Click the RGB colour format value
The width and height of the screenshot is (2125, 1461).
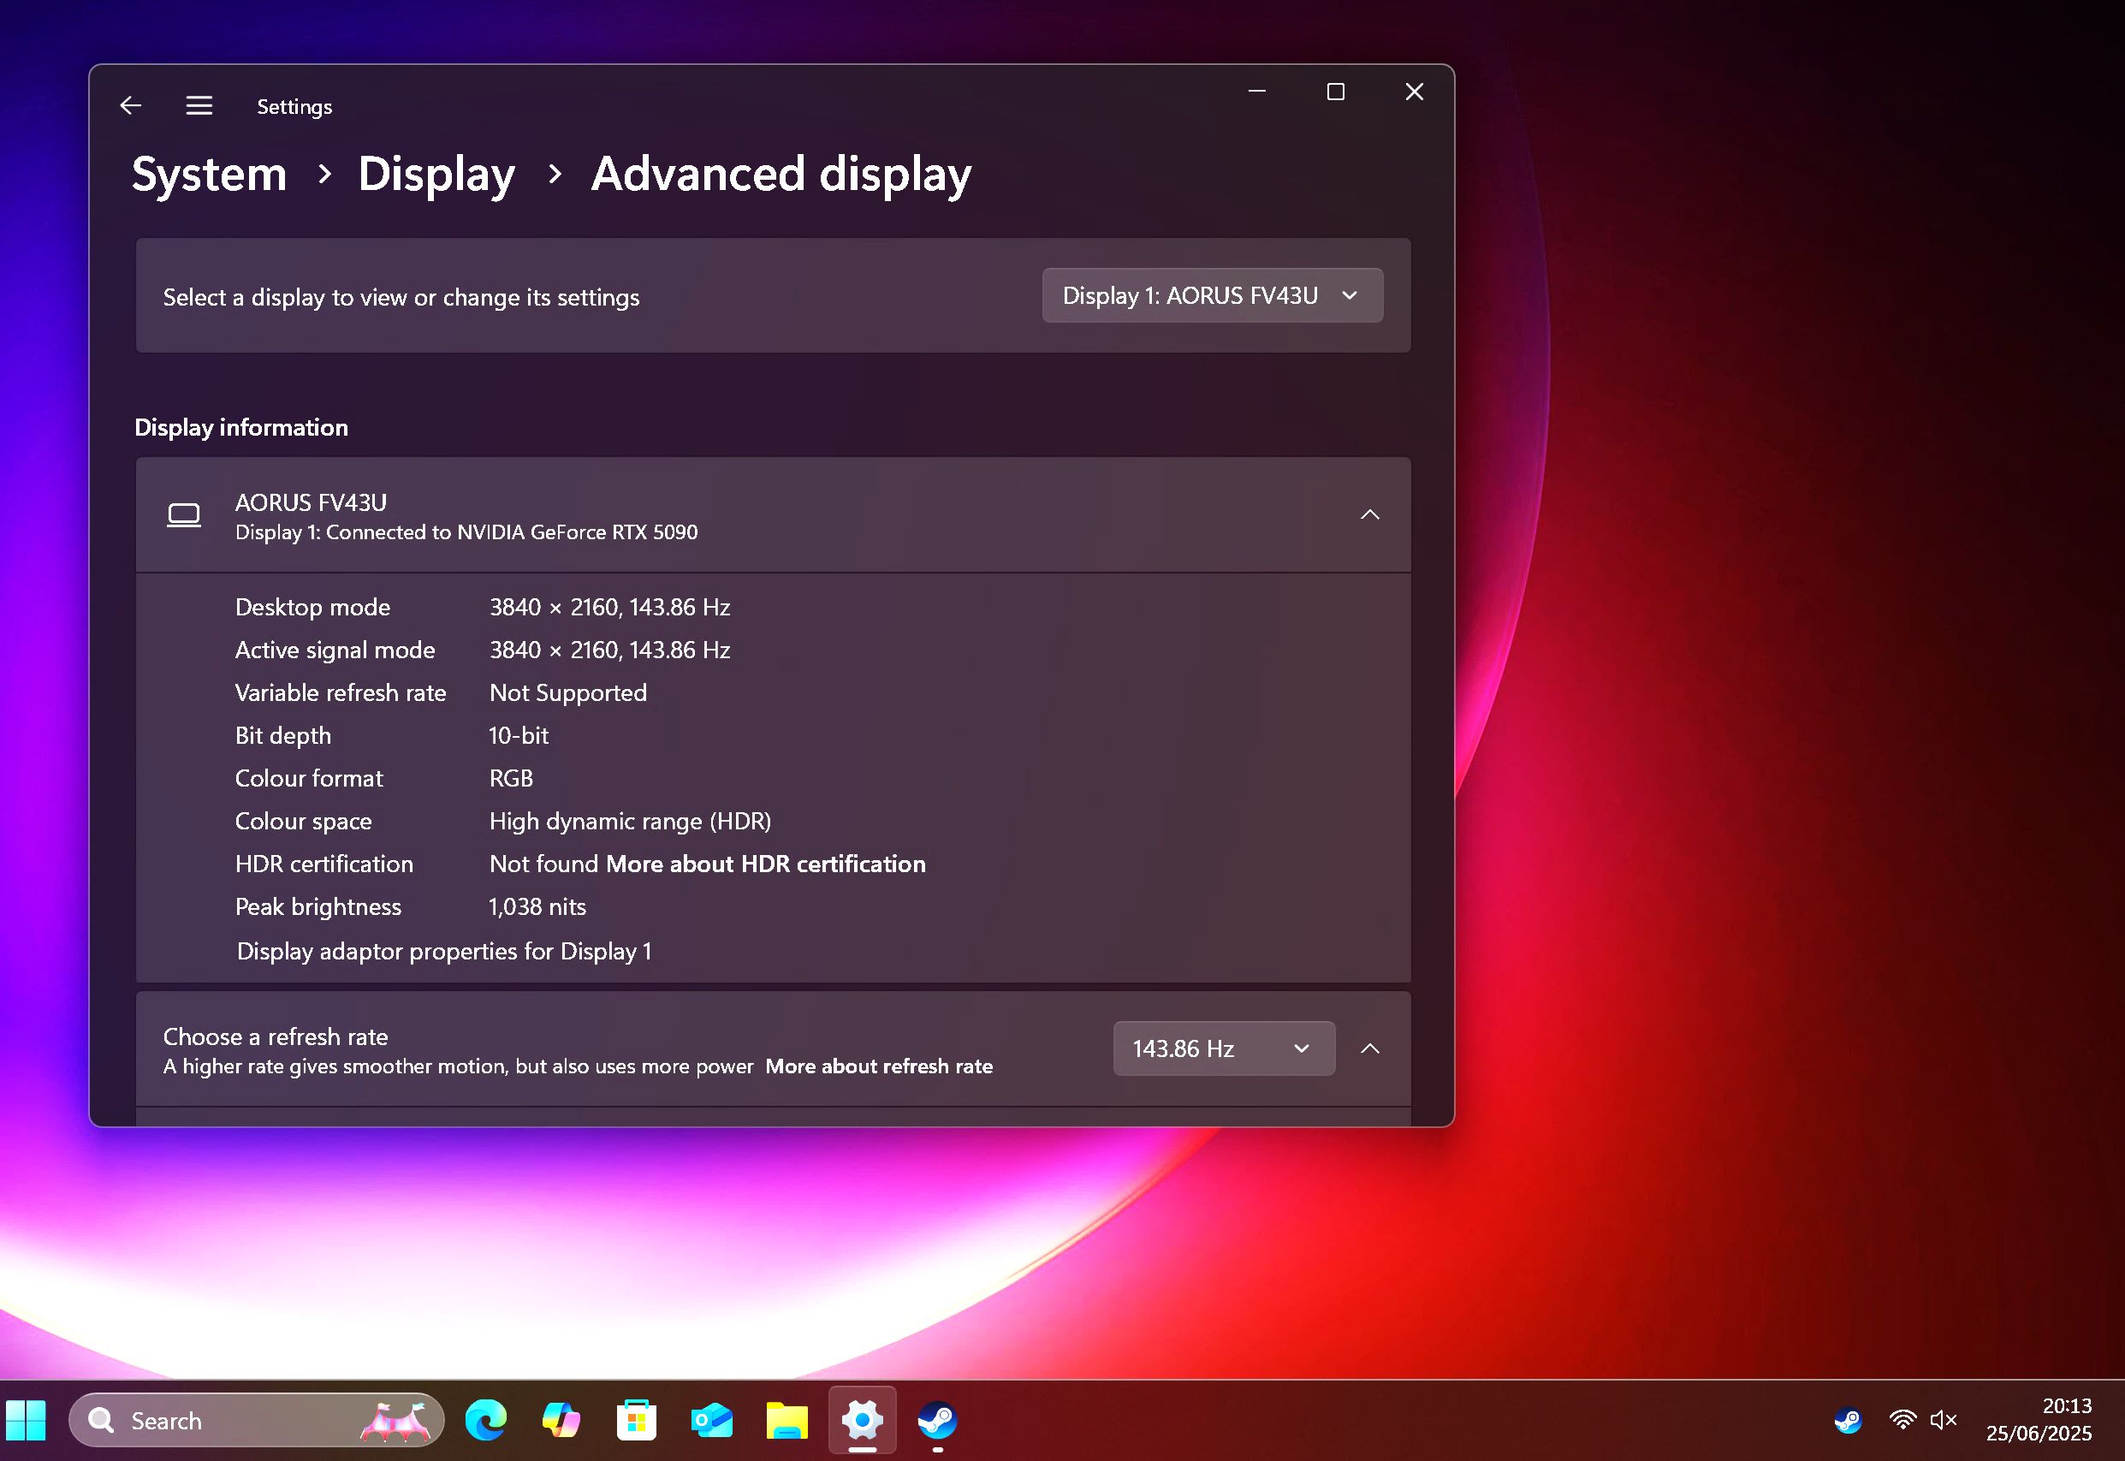tap(512, 779)
